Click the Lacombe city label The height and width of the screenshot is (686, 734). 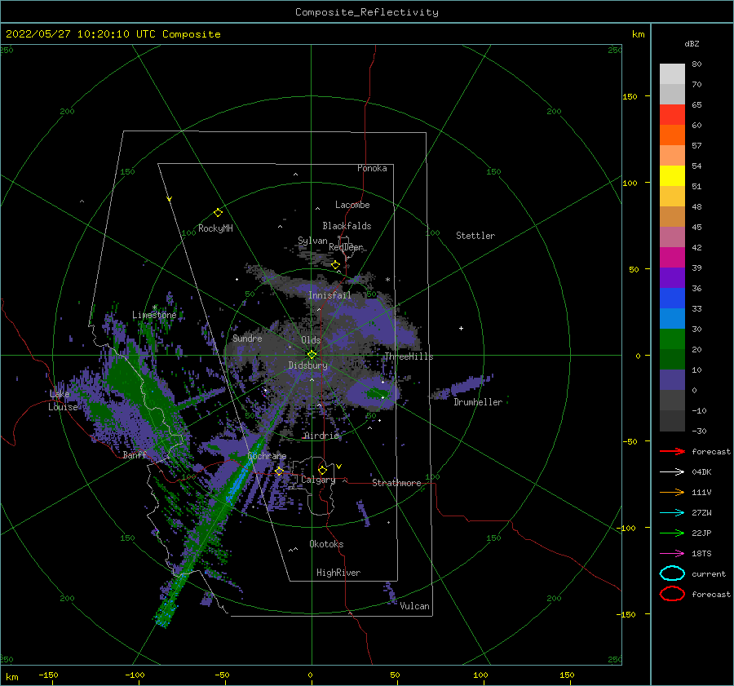coord(352,205)
